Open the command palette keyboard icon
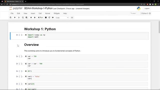Image resolution: width=160 pixels, height=90 pixels. [x=72, y=17]
